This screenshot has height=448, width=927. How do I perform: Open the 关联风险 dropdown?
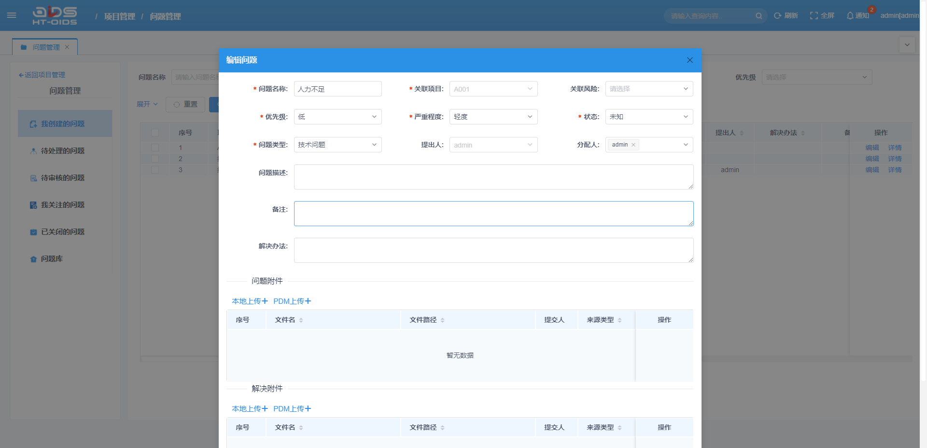649,89
